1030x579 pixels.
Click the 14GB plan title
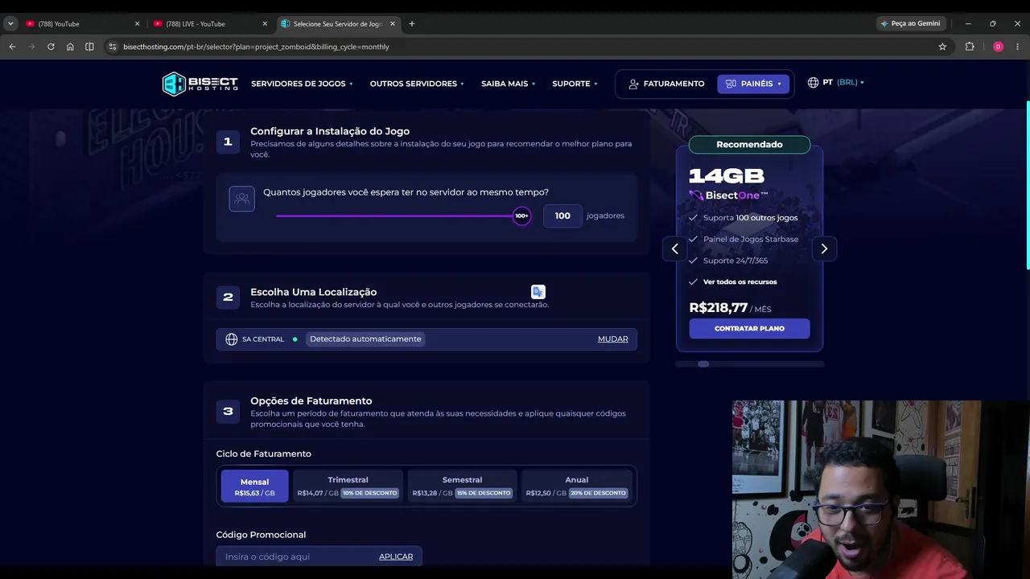(727, 175)
